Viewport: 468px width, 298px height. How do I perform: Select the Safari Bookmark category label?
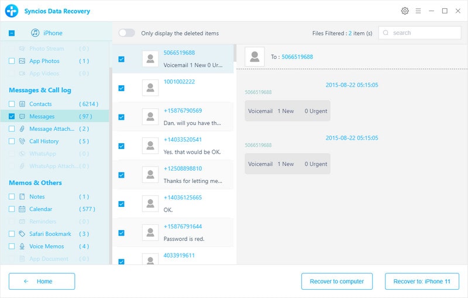50,234
